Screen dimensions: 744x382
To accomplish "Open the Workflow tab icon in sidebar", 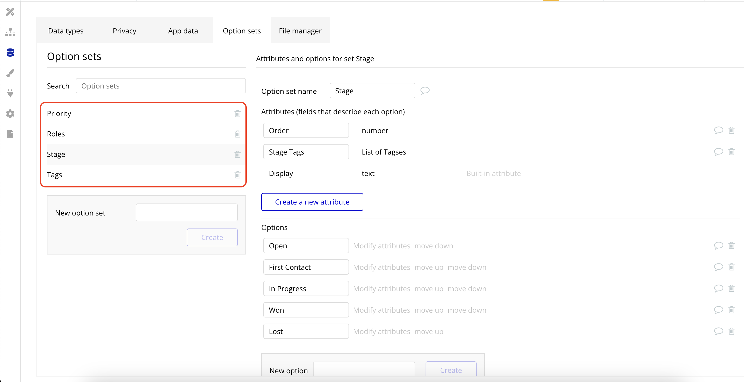I will coord(10,32).
